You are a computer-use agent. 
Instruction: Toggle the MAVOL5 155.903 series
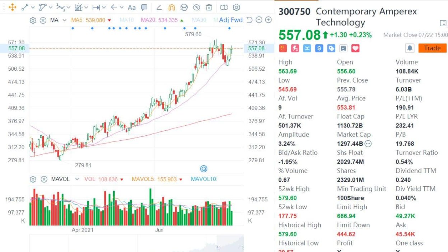click(157, 179)
